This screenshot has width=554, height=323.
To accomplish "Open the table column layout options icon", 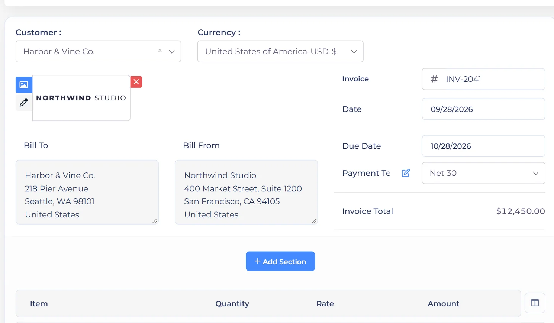I will tap(535, 303).
